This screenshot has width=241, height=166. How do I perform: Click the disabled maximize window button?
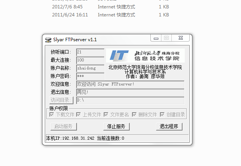(x=166, y=38)
